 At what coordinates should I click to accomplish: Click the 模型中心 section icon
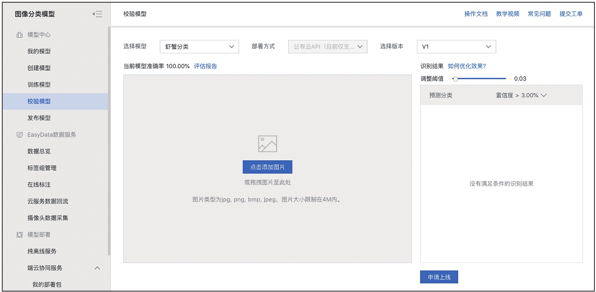point(19,35)
